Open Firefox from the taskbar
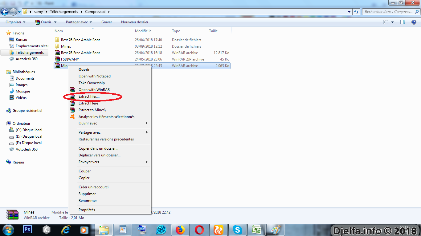421x236 pixels. [180, 230]
